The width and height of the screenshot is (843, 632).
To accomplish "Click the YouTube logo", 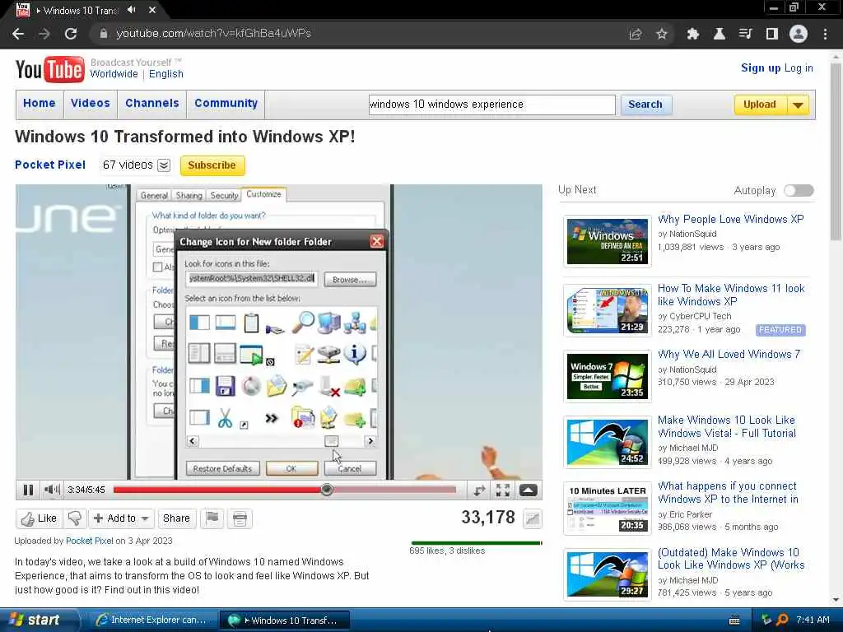I will 49,69.
